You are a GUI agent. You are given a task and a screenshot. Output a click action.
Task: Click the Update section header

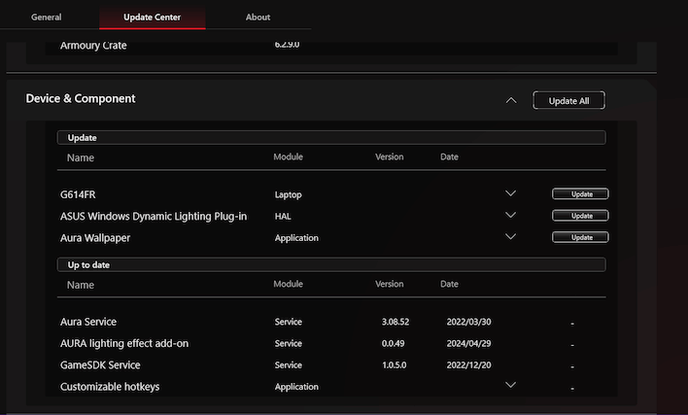tap(331, 137)
